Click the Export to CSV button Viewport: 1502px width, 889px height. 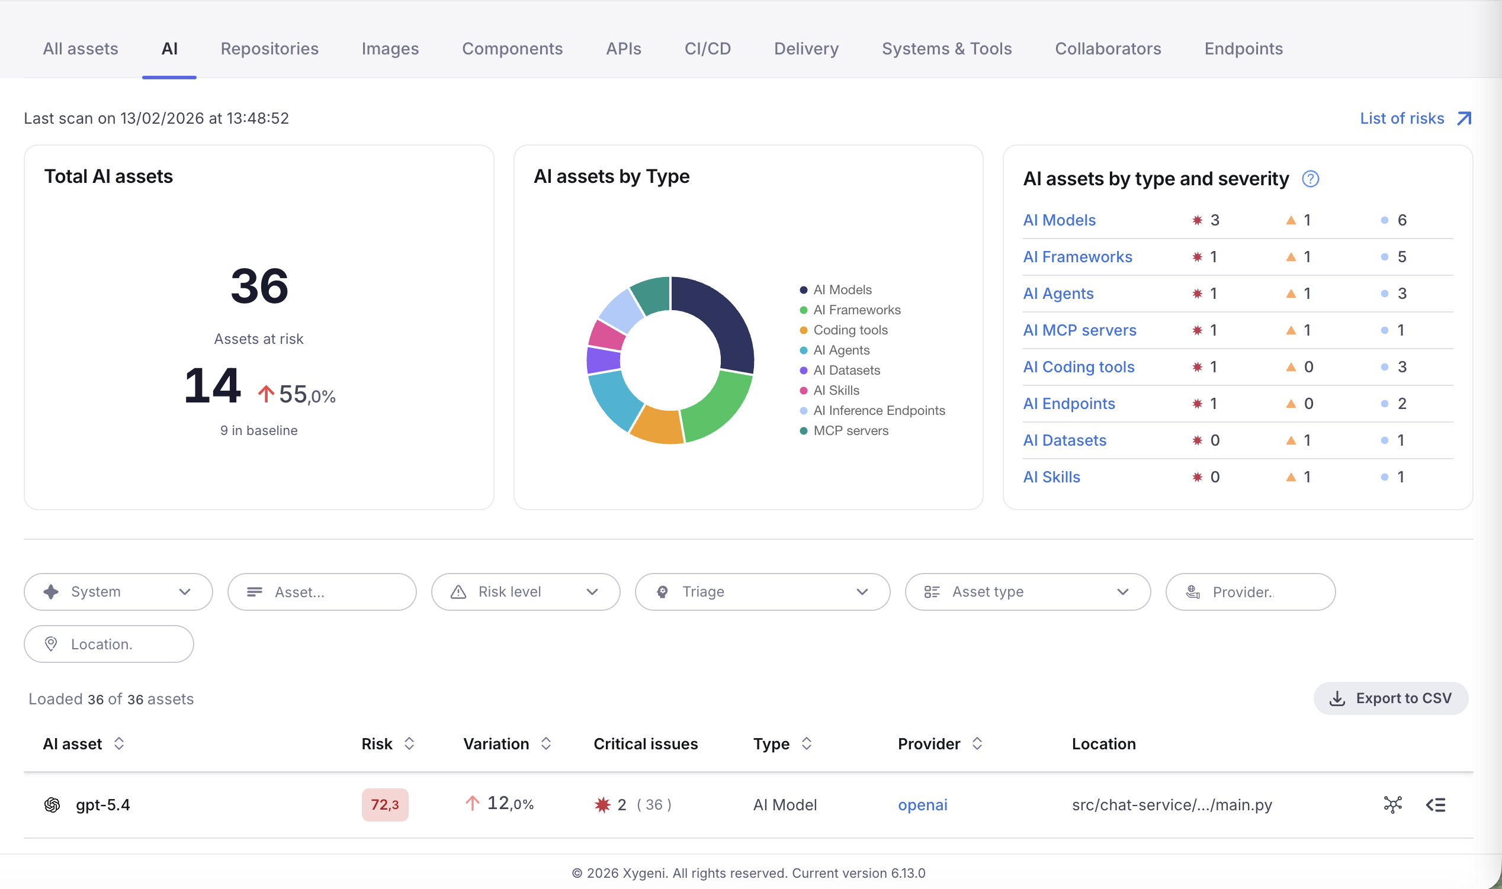pyautogui.click(x=1391, y=698)
